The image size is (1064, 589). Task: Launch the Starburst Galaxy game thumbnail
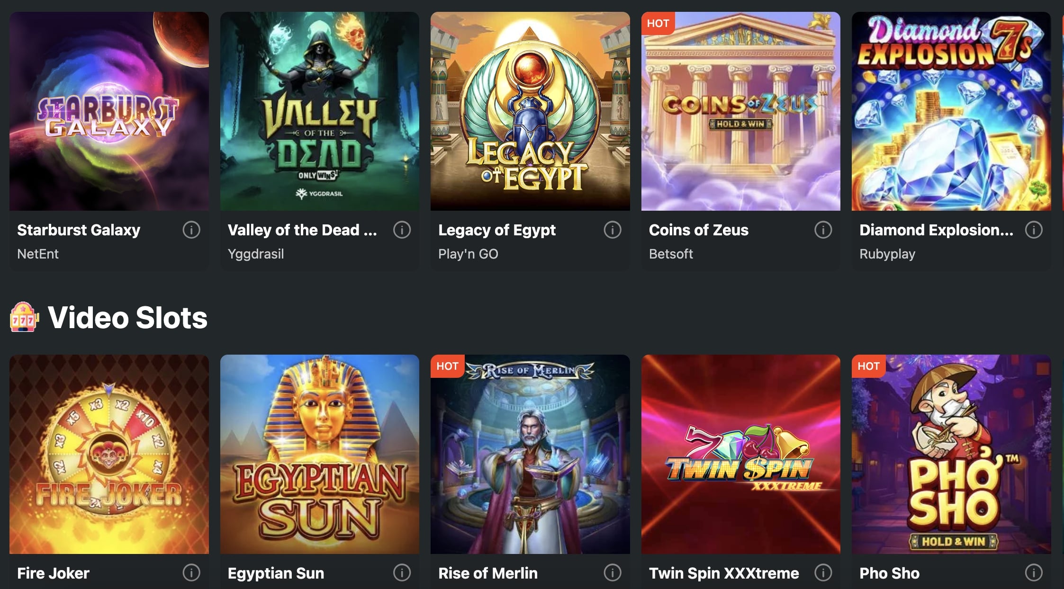109,111
